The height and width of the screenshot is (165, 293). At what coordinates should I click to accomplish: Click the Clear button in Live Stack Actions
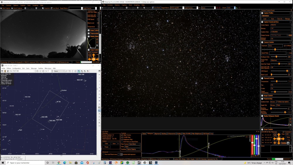click(x=106, y=144)
